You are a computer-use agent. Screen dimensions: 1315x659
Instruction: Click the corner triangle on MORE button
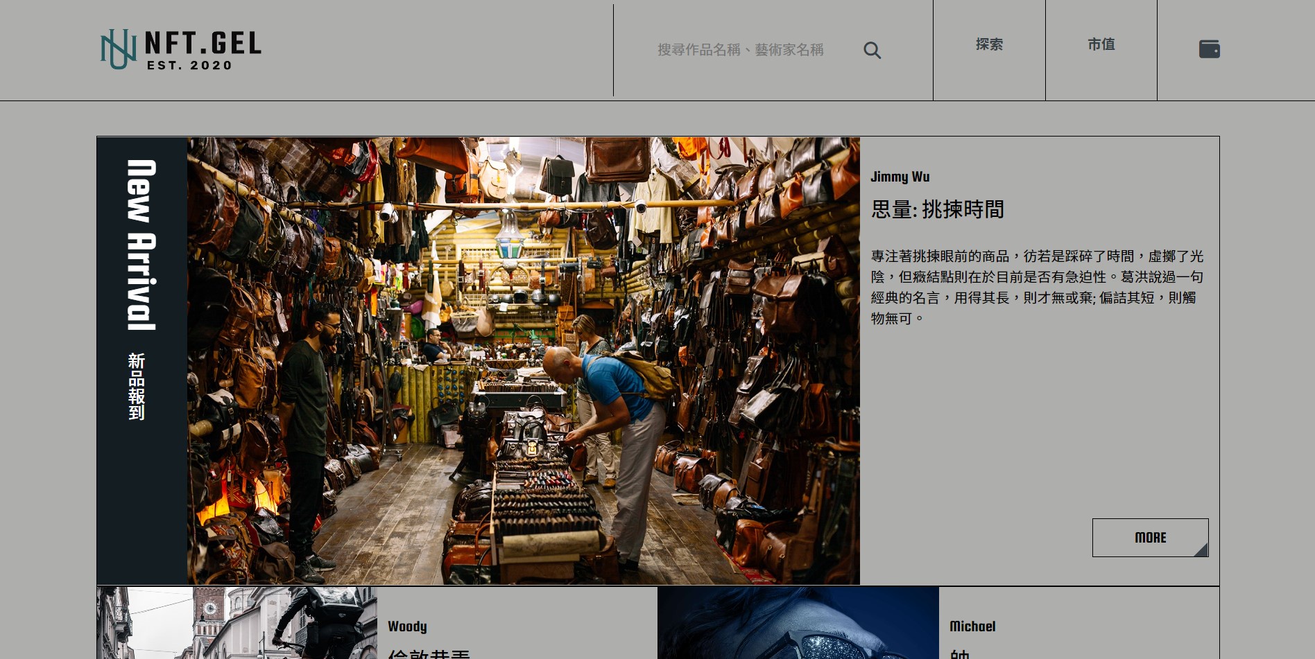coord(1201,550)
